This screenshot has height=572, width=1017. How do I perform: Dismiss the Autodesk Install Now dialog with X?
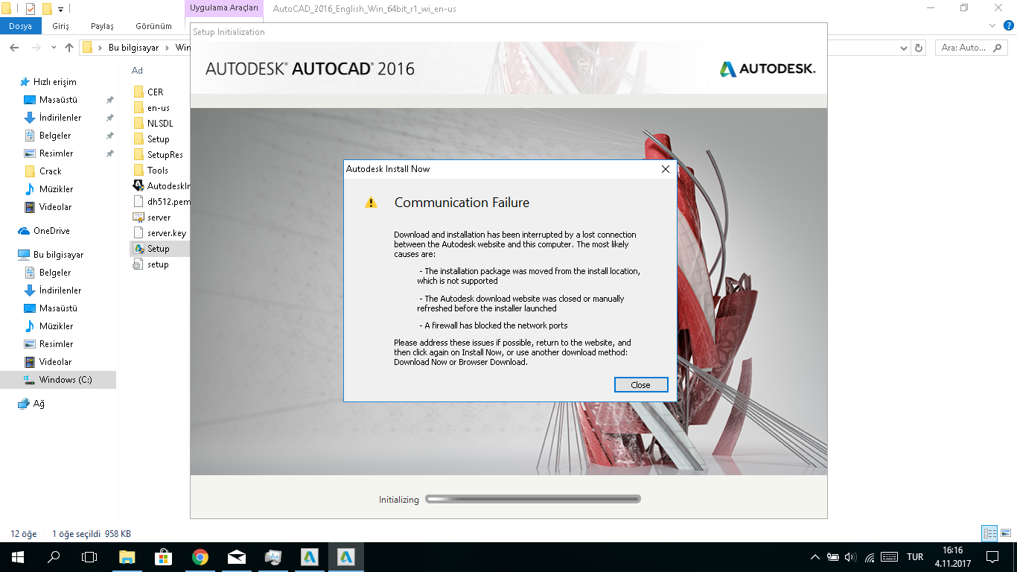coord(666,169)
